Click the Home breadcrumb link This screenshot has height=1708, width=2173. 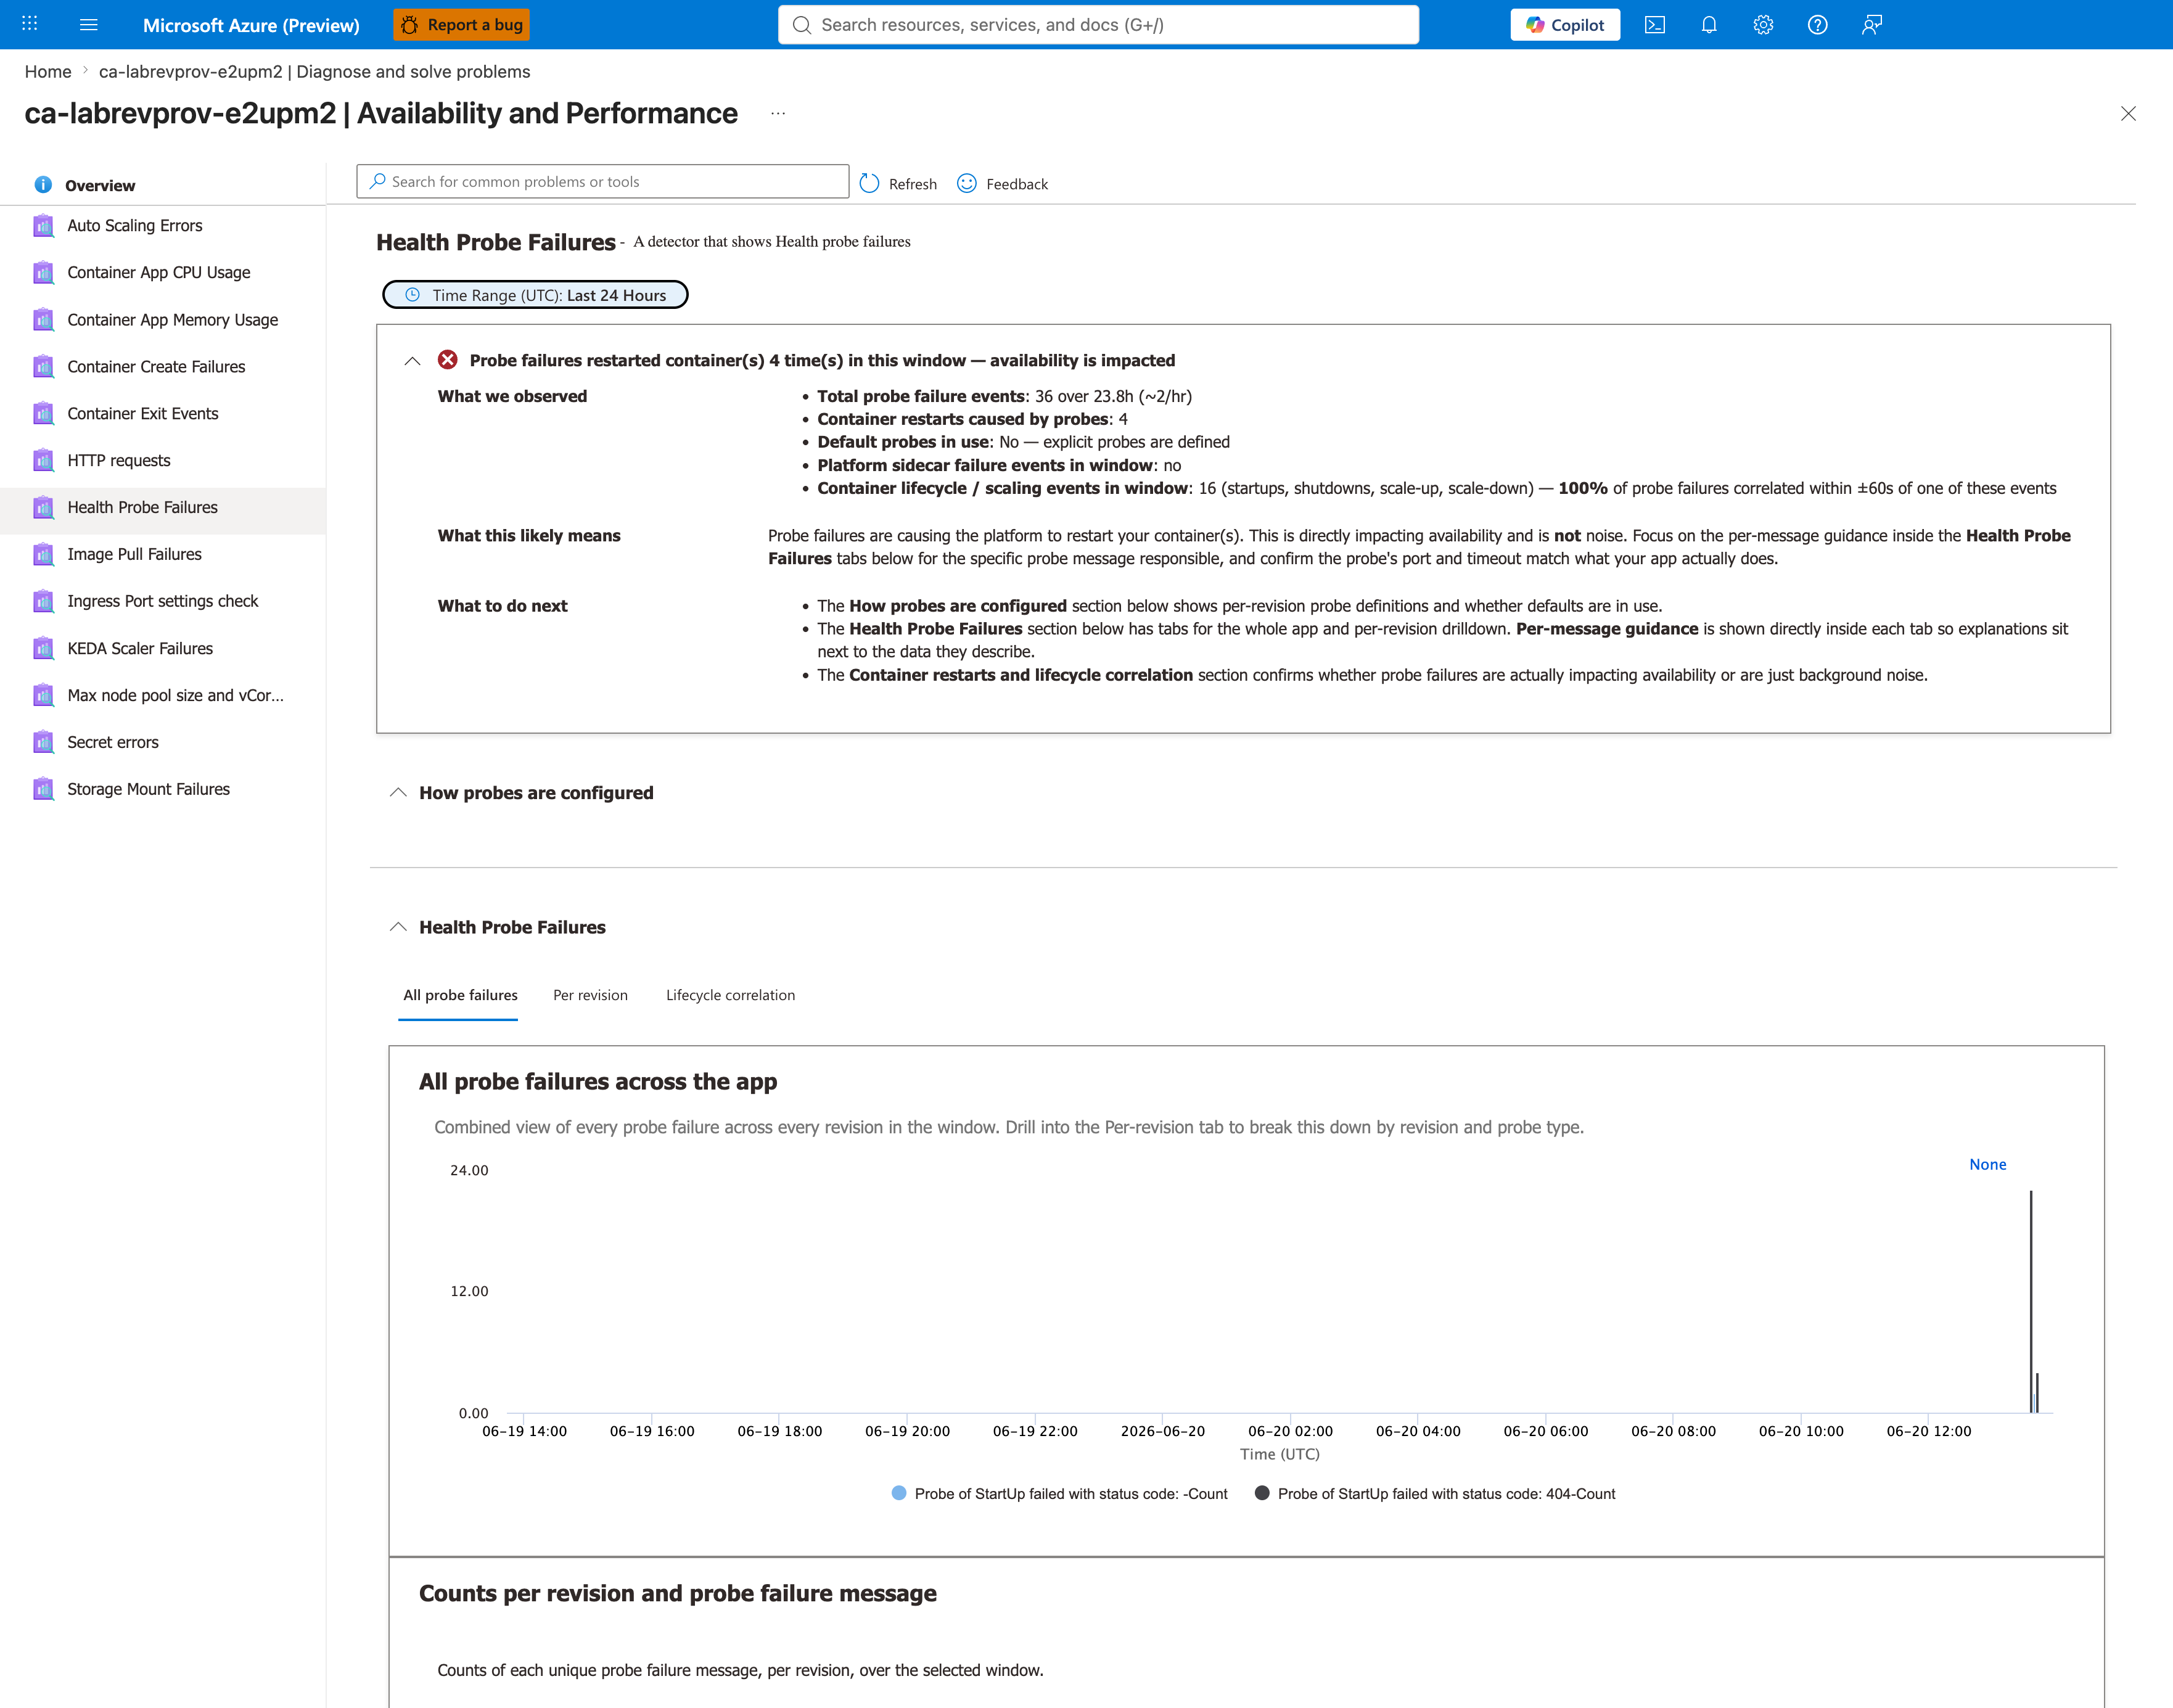(48, 72)
